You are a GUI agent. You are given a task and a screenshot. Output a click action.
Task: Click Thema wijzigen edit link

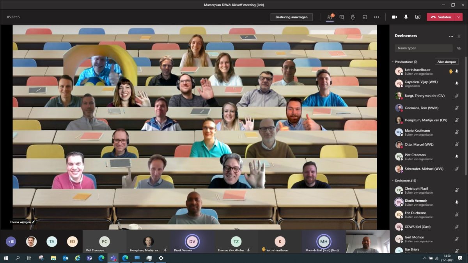point(22,222)
